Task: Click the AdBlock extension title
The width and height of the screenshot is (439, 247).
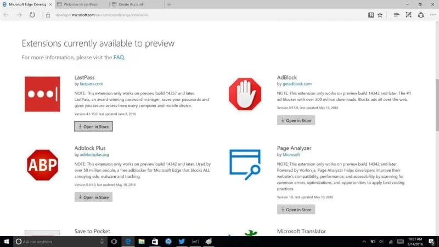Action: (x=286, y=77)
